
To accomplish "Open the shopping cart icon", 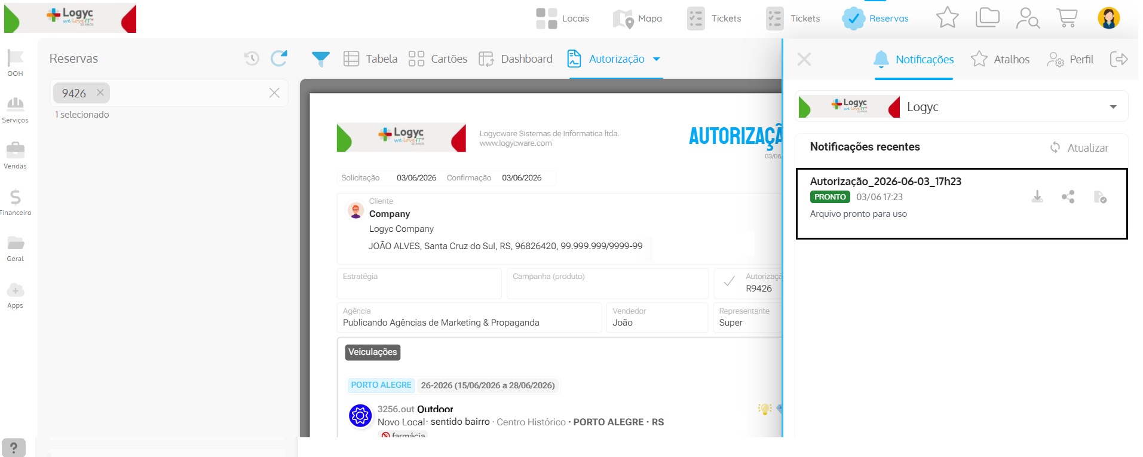I will 1067,18.
